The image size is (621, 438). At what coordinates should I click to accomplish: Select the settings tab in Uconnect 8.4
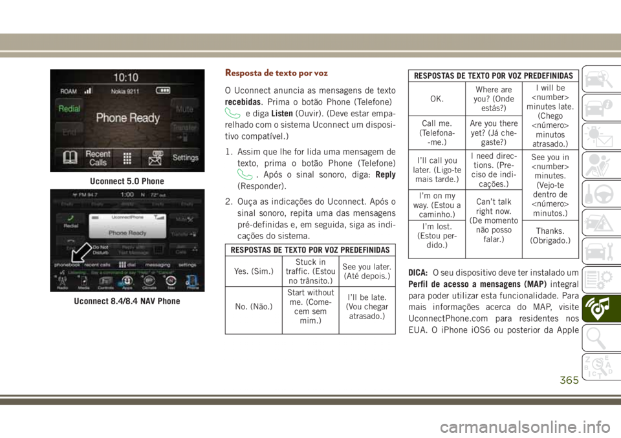point(188,265)
